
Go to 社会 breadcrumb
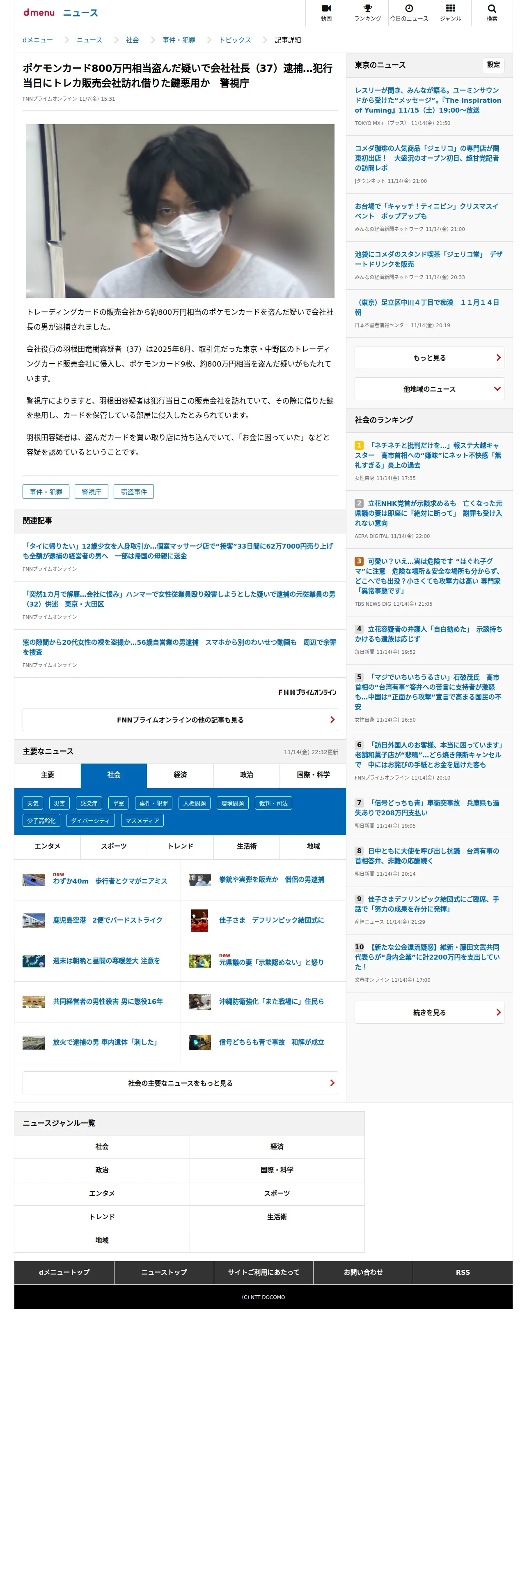click(x=132, y=40)
